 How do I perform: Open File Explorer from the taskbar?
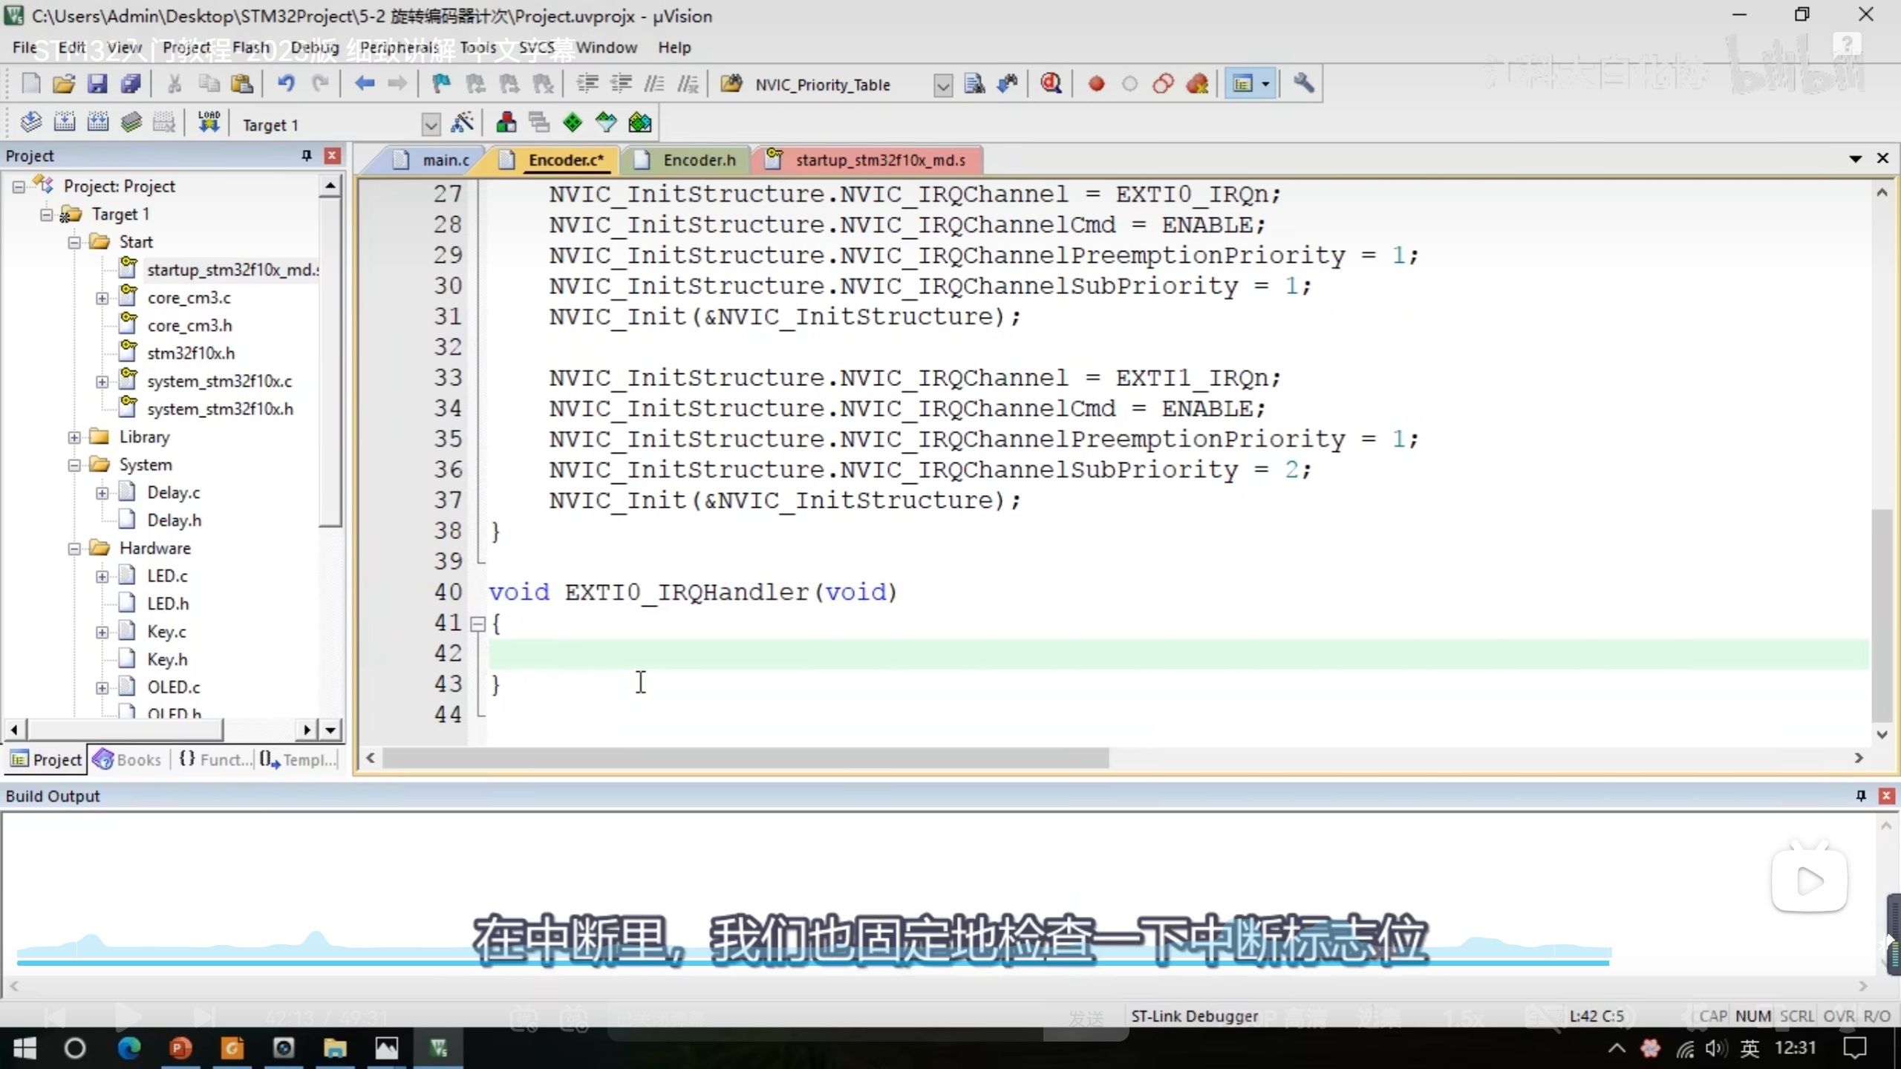click(x=335, y=1048)
